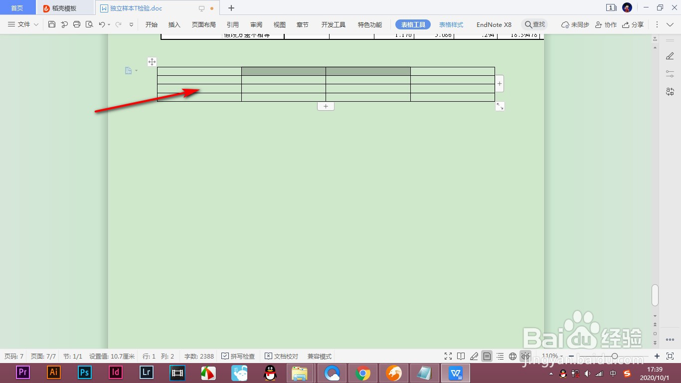Click the fit page zoom icon
This screenshot has width=681, height=383.
coord(671,356)
